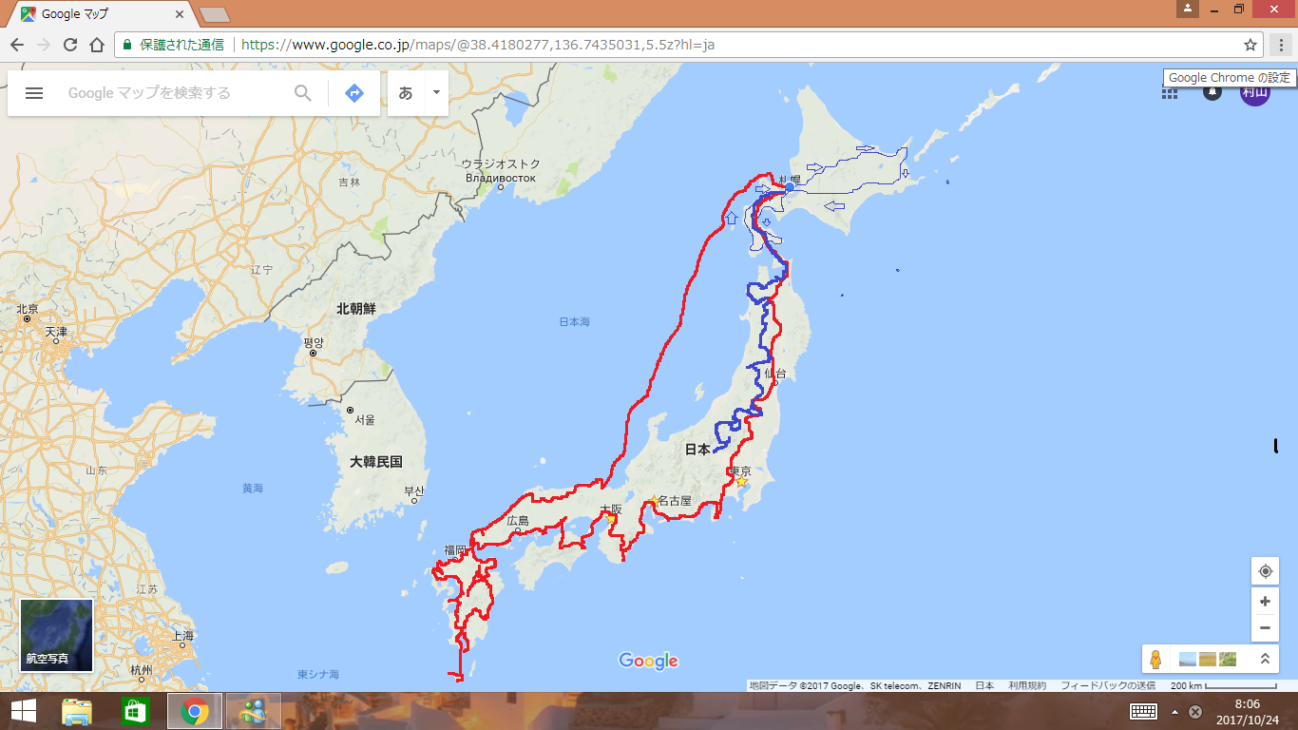Image resolution: width=1298 pixels, height=730 pixels.
Task: Show my current location on map
Action: click(1265, 571)
